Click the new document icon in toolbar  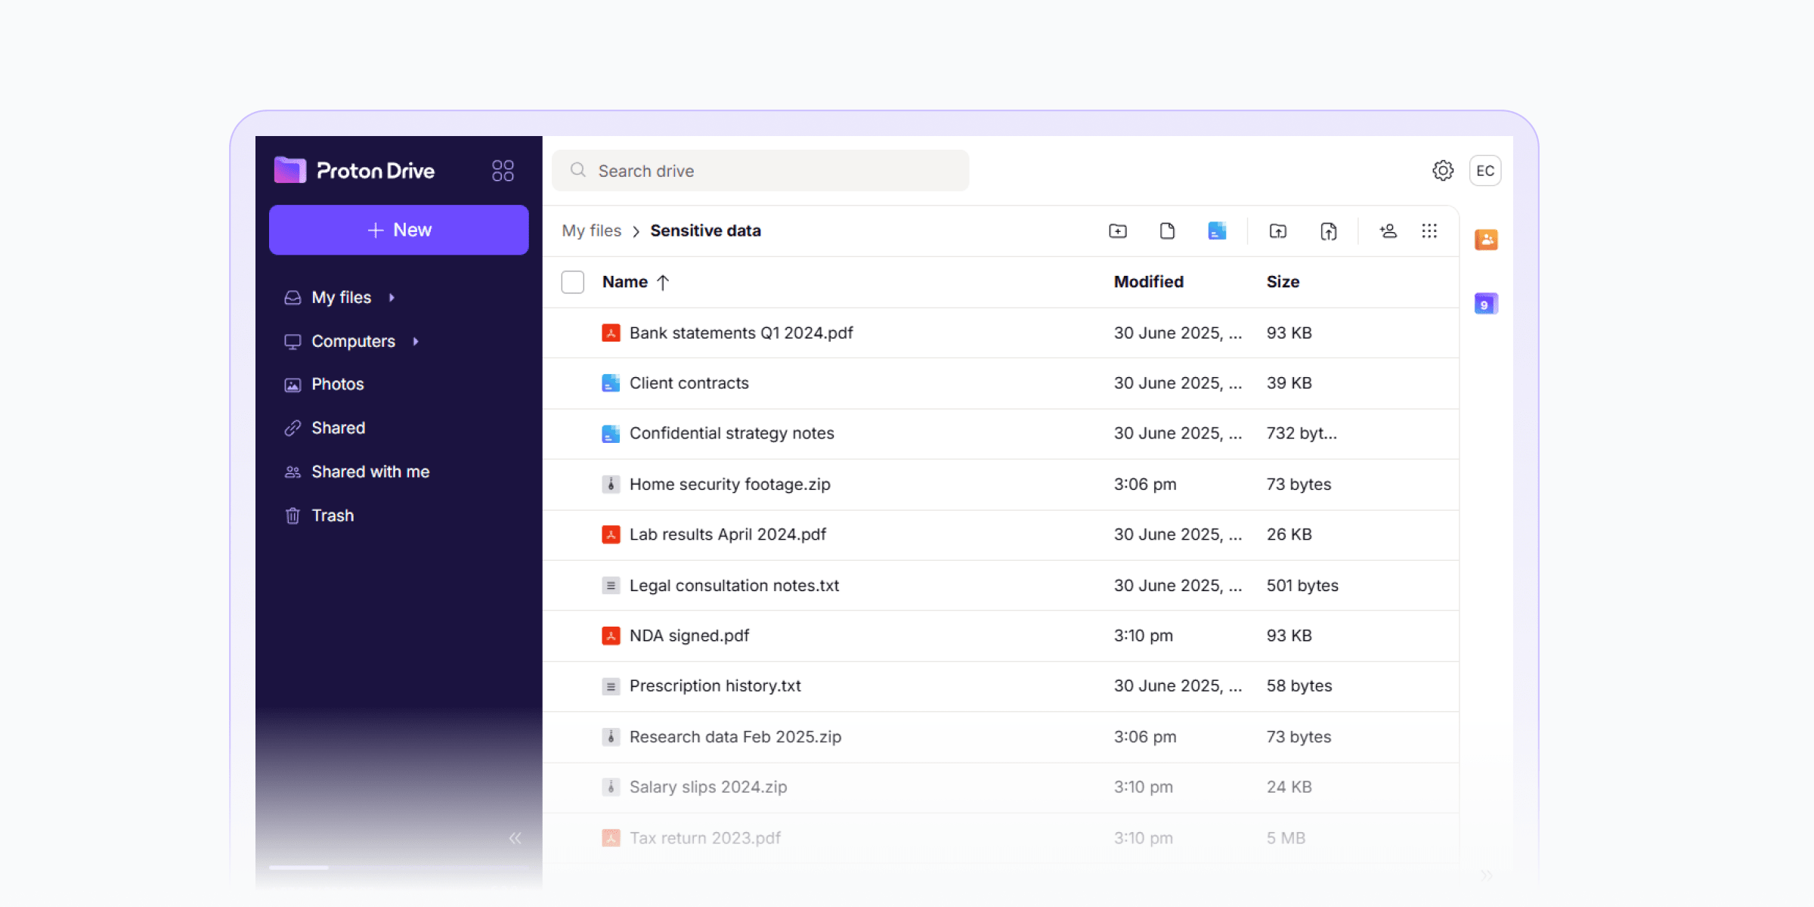click(1167, 231)
